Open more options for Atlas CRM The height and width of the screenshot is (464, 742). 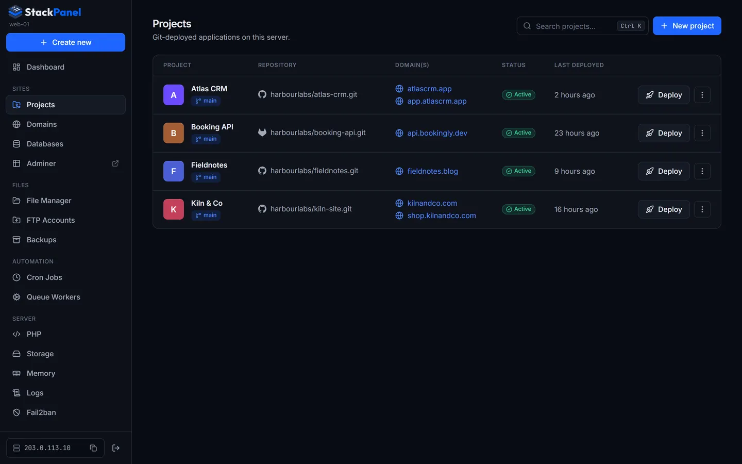pyautogui.click(x=702, y=95)
